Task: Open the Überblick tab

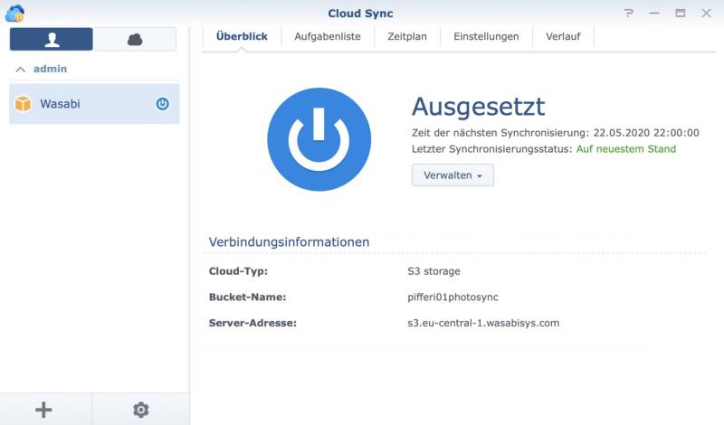Action: [x=242, y=36]
